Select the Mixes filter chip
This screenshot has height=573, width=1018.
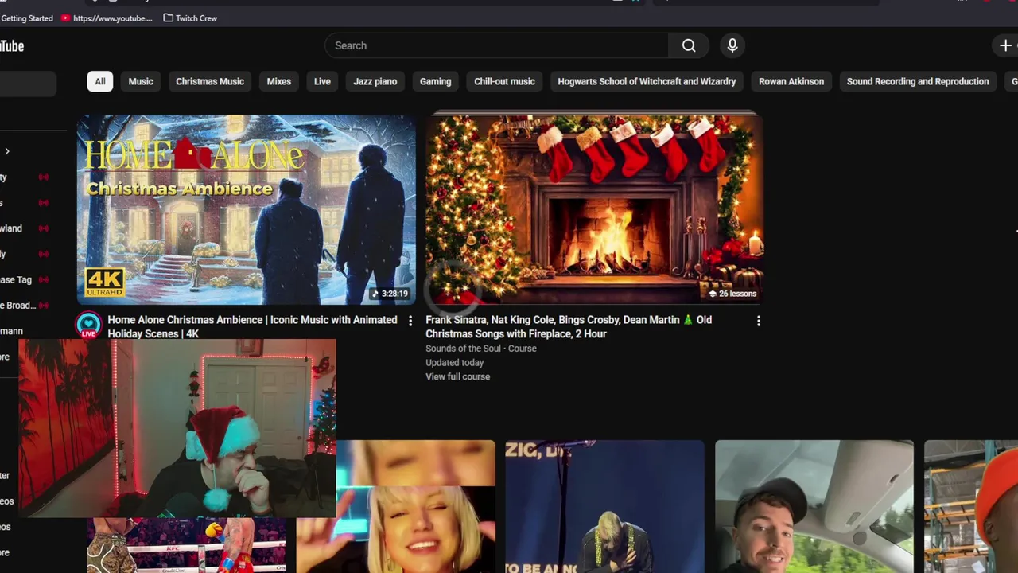click(x=279, y=81)
